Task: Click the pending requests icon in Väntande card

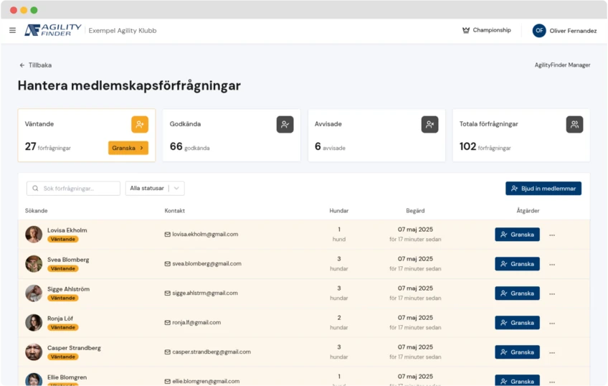Action: (140, 124)
